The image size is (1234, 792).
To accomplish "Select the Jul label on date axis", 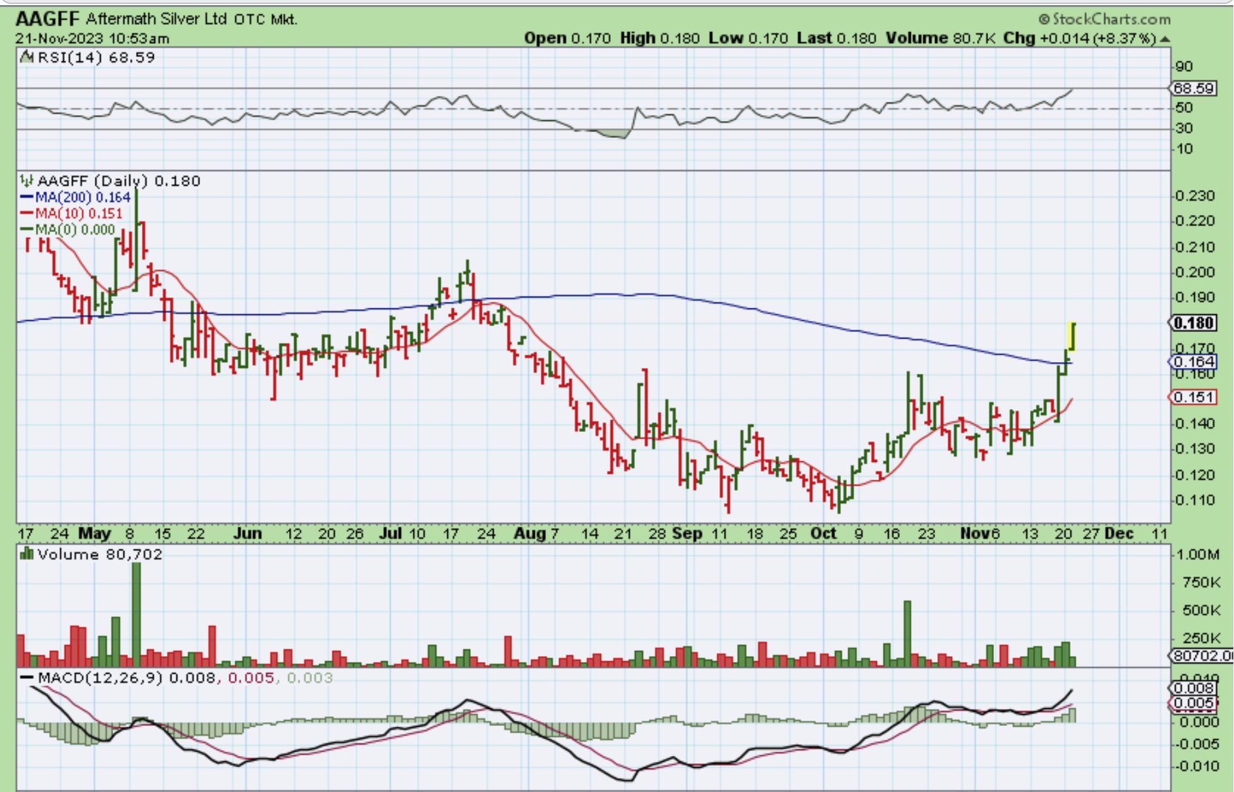I will 390,534.
